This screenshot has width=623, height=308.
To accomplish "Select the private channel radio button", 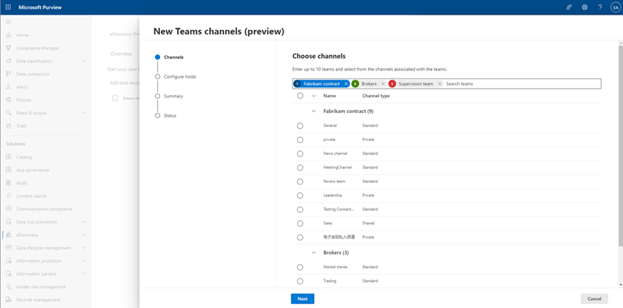I will [300, 140].
